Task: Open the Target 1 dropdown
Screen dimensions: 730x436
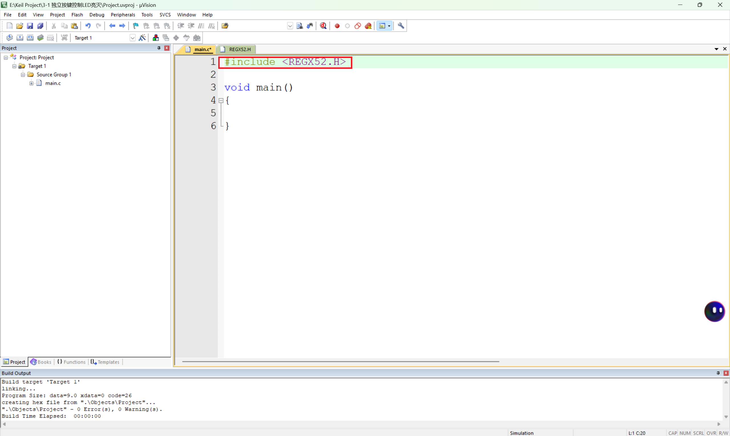Action: pyautogui.click(x=132, y=38)
